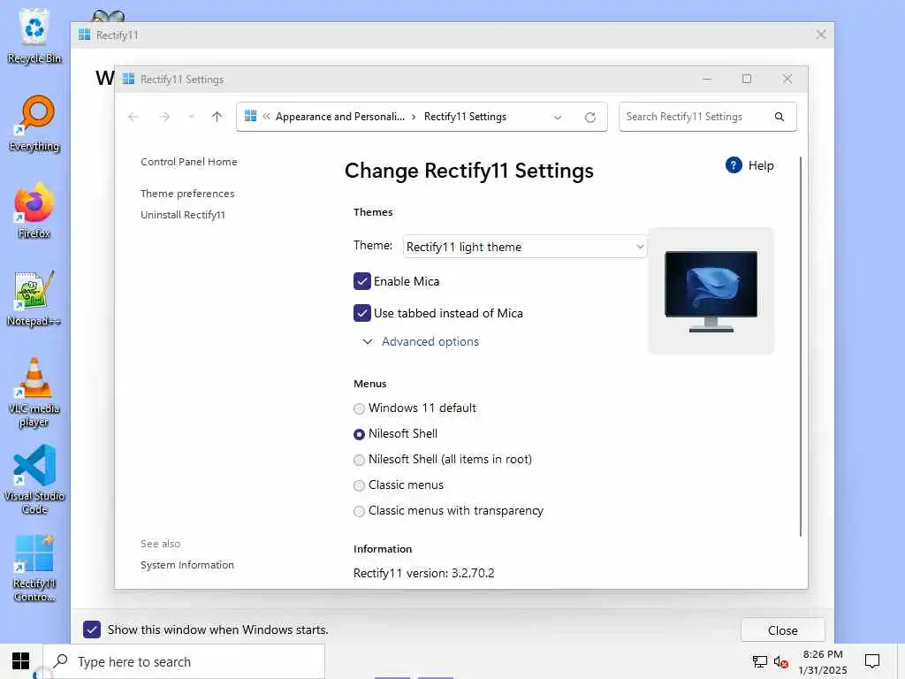Launch the Everything search desktop icon
Screen dimensions: 905x679
pyautogui.click(x=34, y=123)
